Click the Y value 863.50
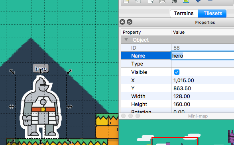 [x=182, y=89]
